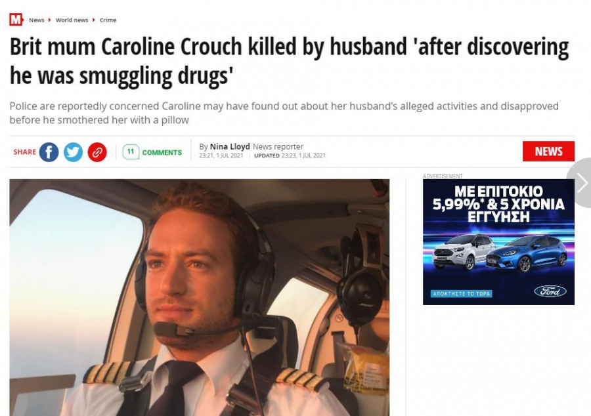Click the arrow after News breadcrumb
This screenshot has height=416, width=591.
pyautogui.click(x=50, y=20)
